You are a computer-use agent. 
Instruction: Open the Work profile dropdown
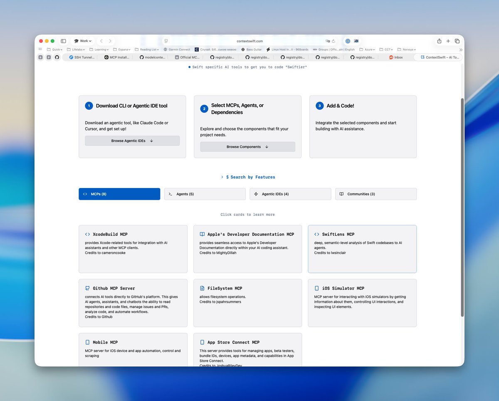click(x=82, y=41)
